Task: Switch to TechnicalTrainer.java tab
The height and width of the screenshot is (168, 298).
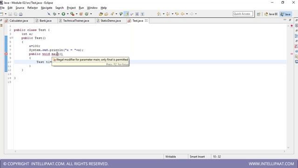Action: 76,21
